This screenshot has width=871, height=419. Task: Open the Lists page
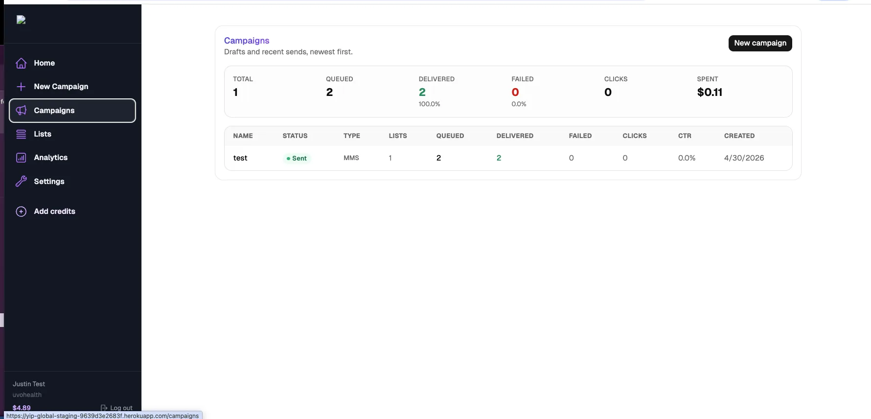click(72, 134)
